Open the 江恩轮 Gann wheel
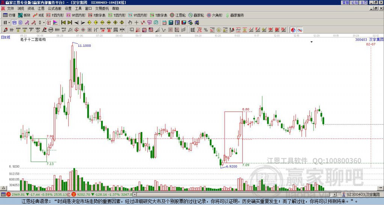 (178, 15)
